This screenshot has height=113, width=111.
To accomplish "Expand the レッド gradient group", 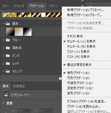I will point(4,63).
